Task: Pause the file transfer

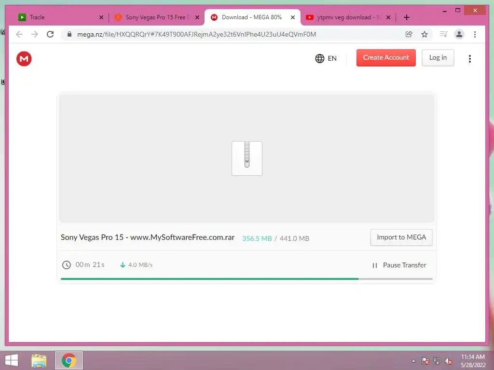Action: coord(399,265)
